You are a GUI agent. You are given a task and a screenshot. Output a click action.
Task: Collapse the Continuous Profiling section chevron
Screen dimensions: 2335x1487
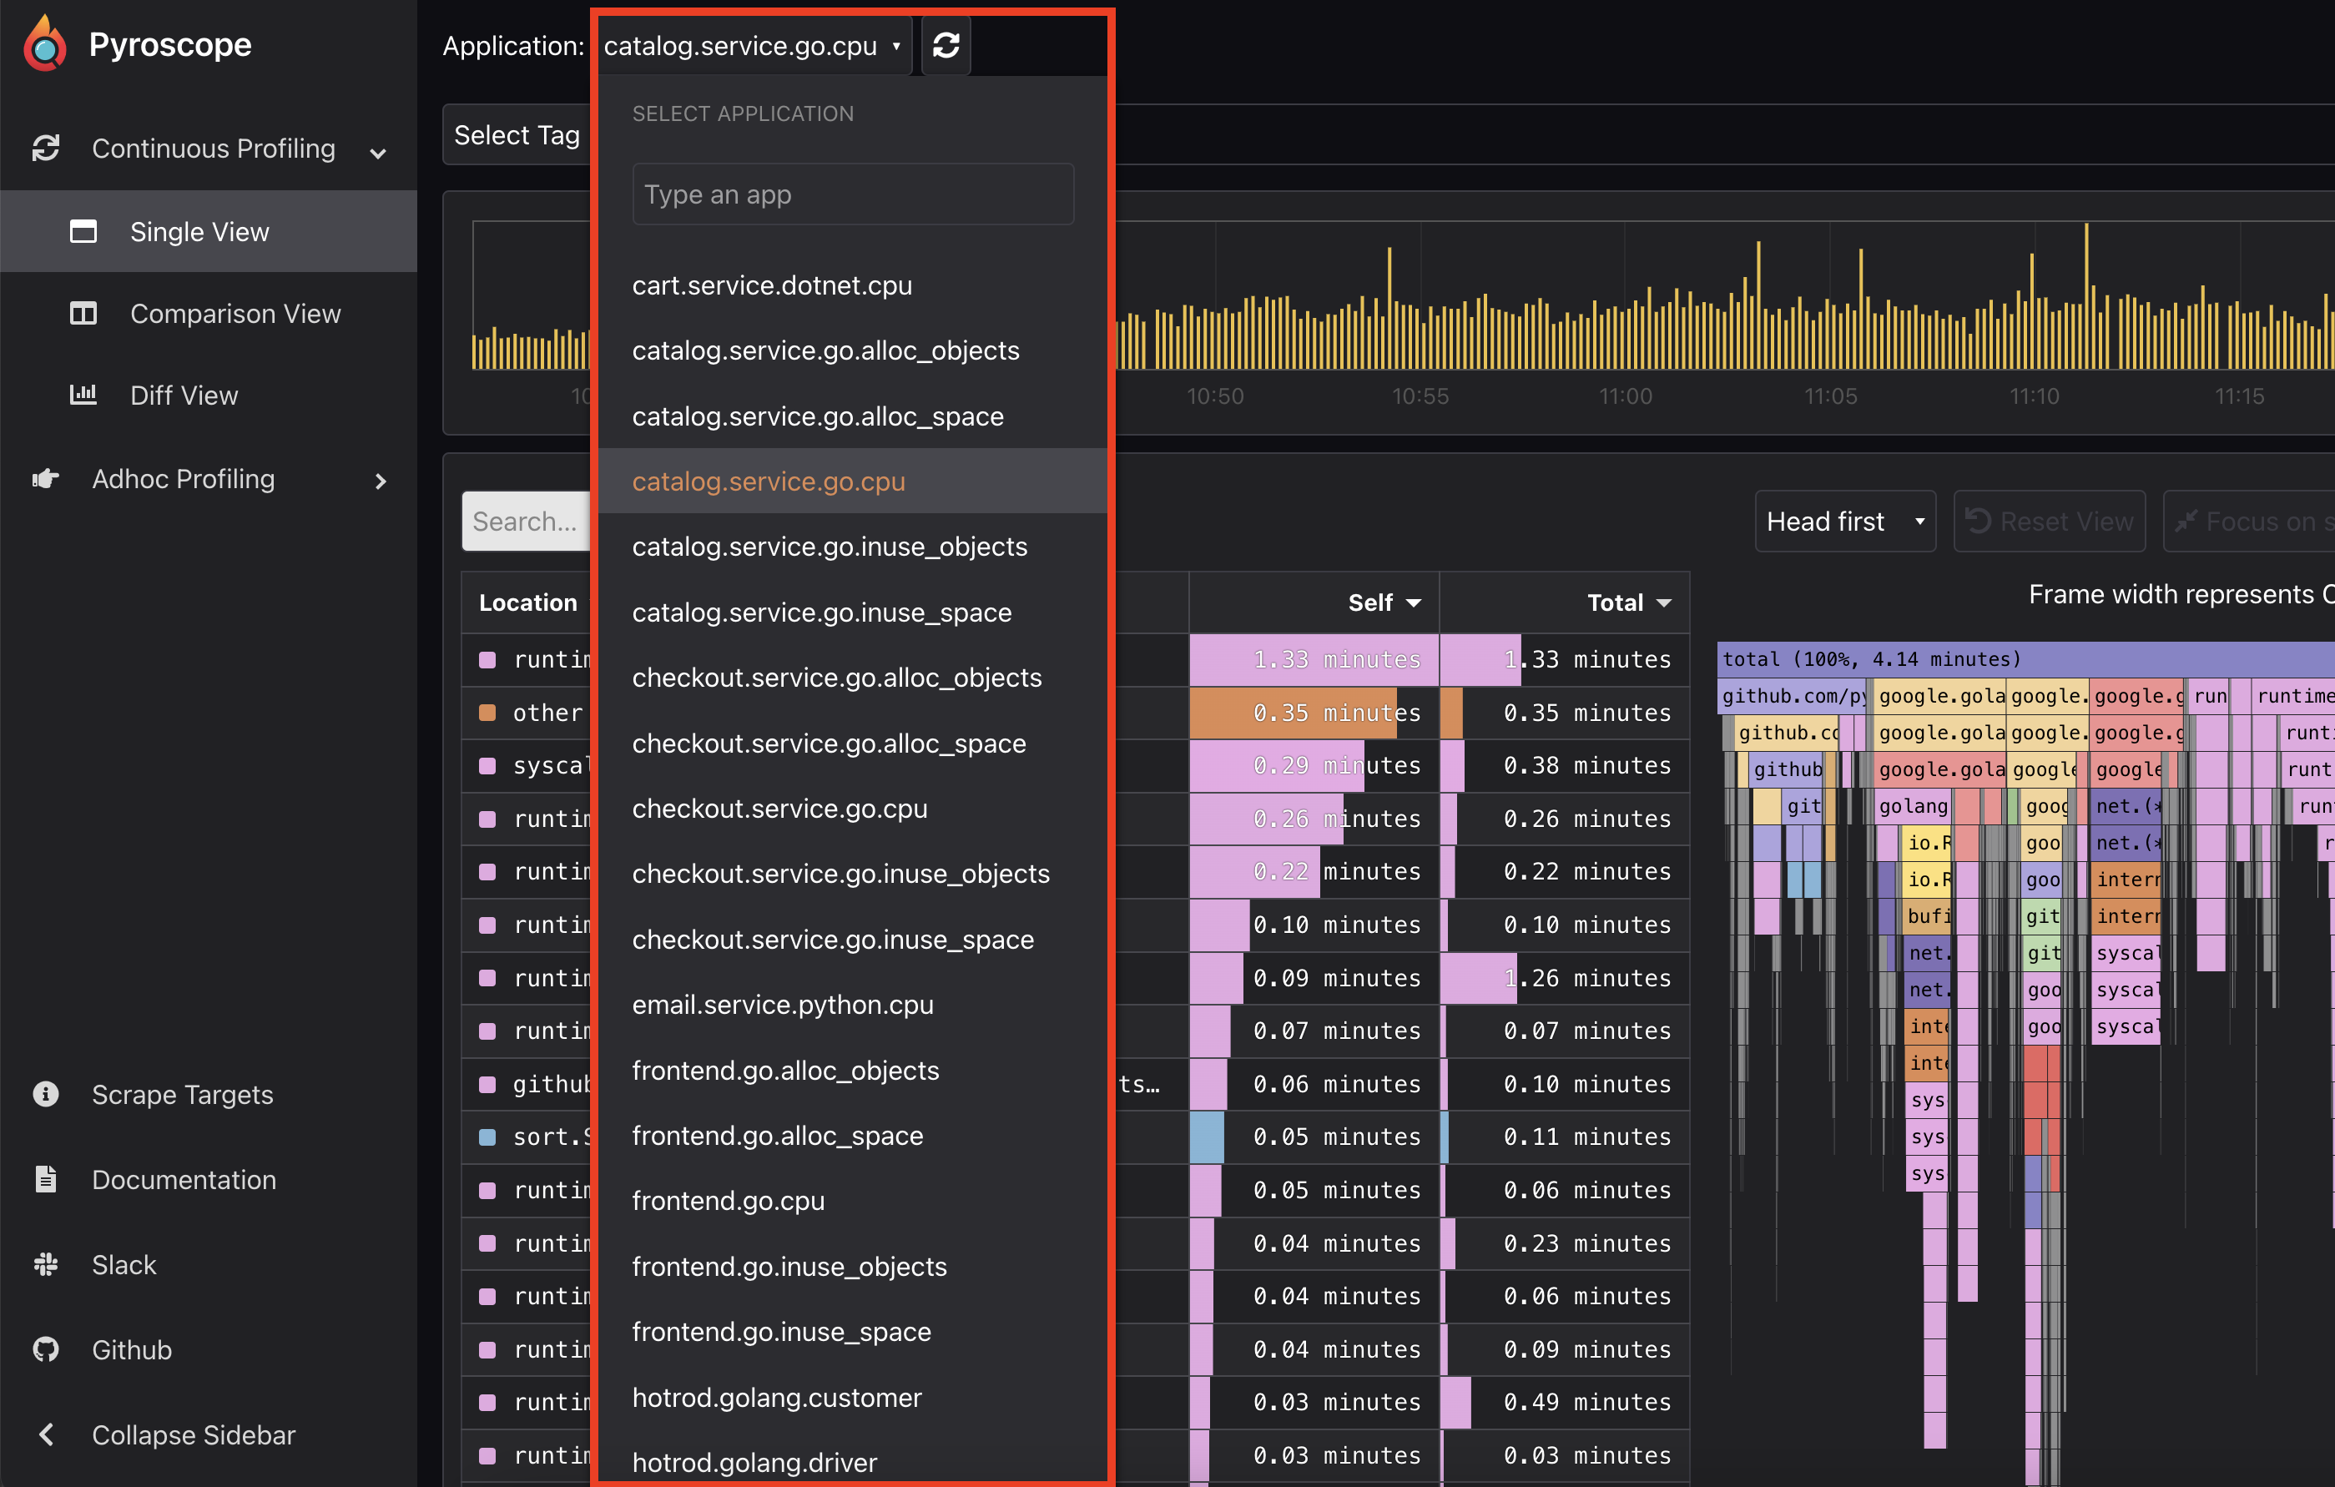(377, 152)
